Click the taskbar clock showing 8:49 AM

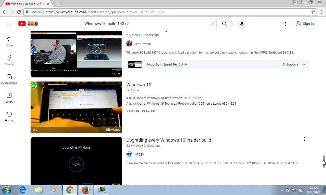(313, 190)
